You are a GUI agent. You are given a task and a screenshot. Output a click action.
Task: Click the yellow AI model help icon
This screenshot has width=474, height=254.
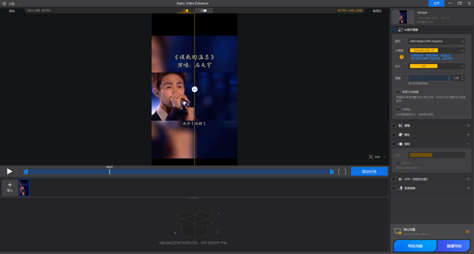point(401,57)
